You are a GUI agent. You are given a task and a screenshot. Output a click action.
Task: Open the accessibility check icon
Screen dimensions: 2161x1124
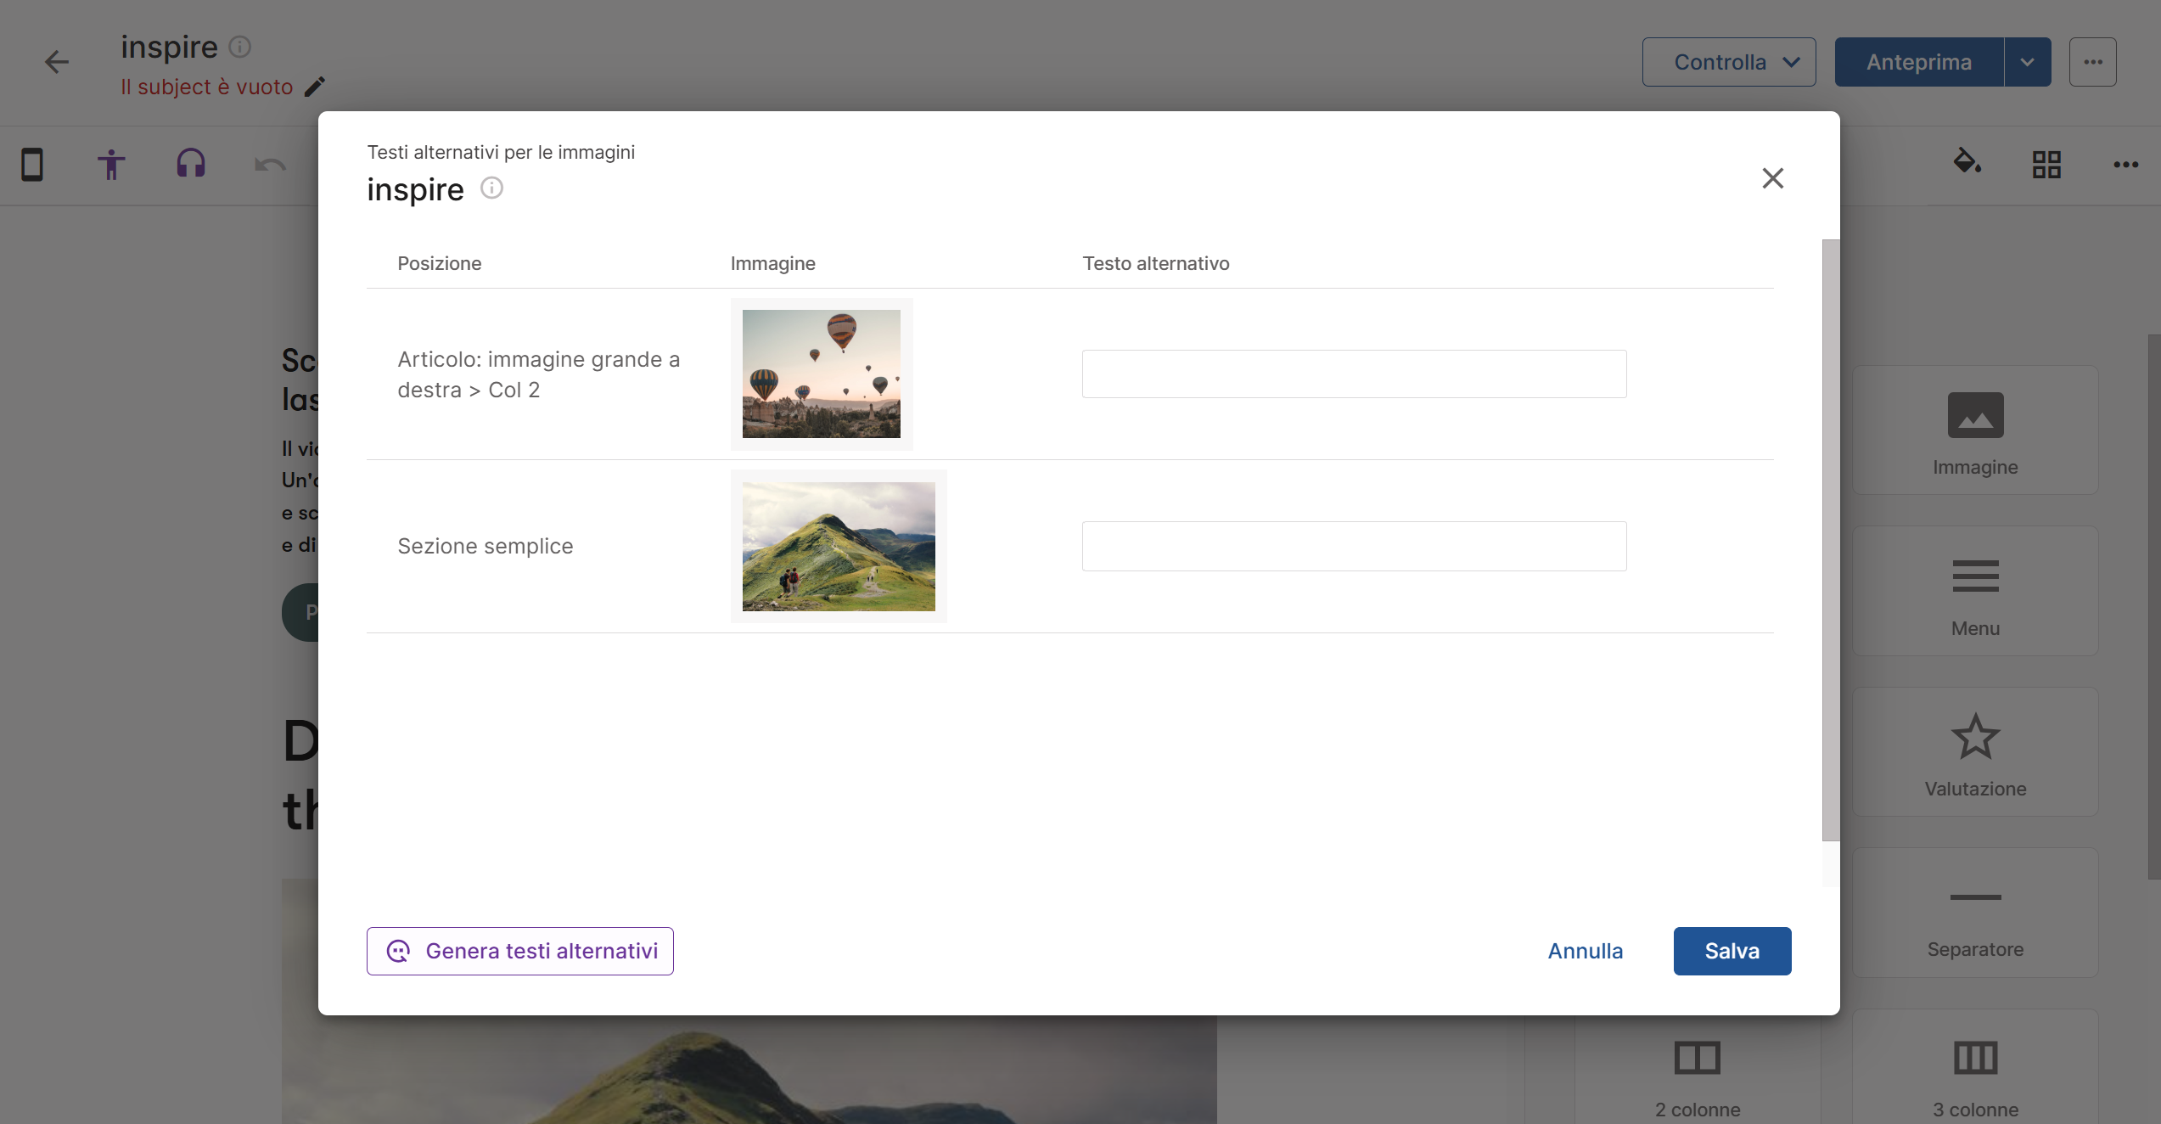[111, 164]
